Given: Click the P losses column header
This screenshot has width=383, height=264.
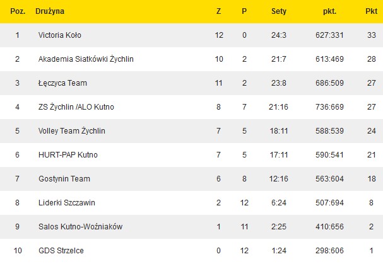Looking at the screenshot, I should coord(244,11).
